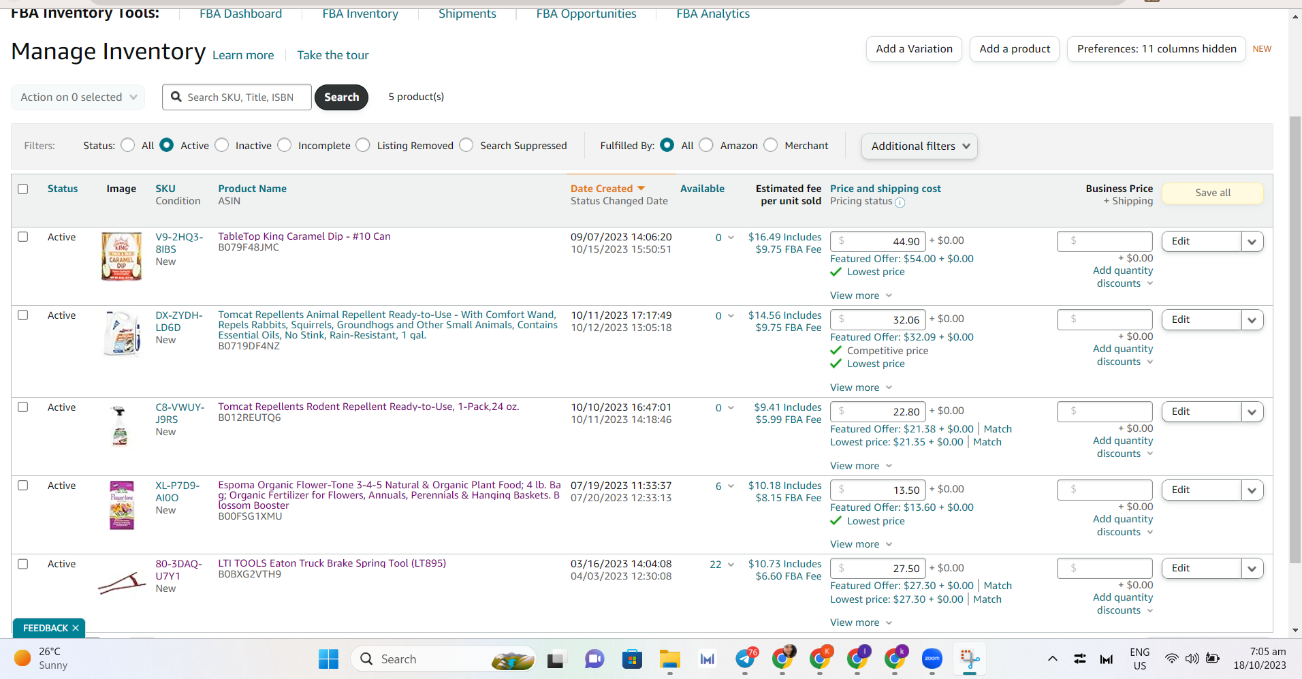Show hidden system tray icons
Screen dimensions: 1302x679
[x=1052, y=659]
